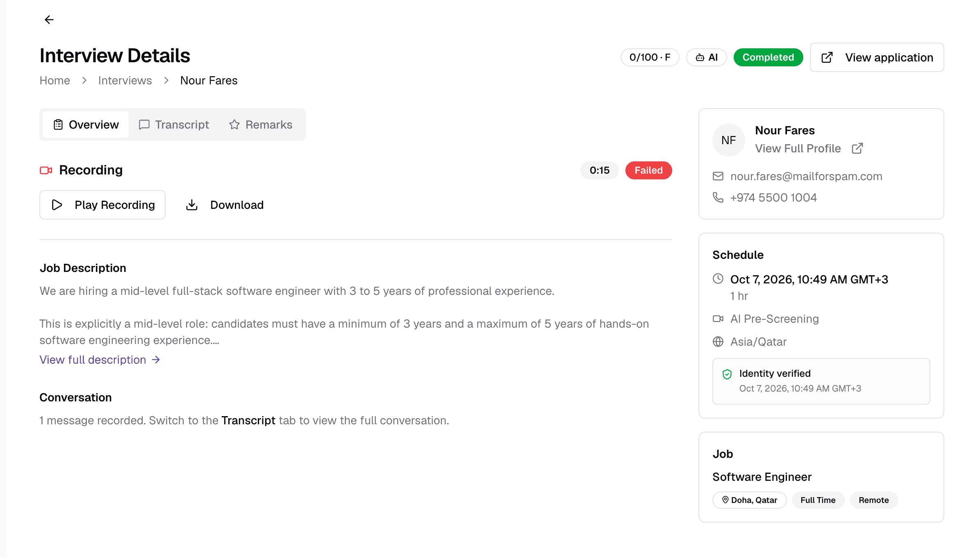The height and width of the screenshot is (557, 964).
Task: Click the Asia/Qatar timezone text
Action: click(758, 342)
